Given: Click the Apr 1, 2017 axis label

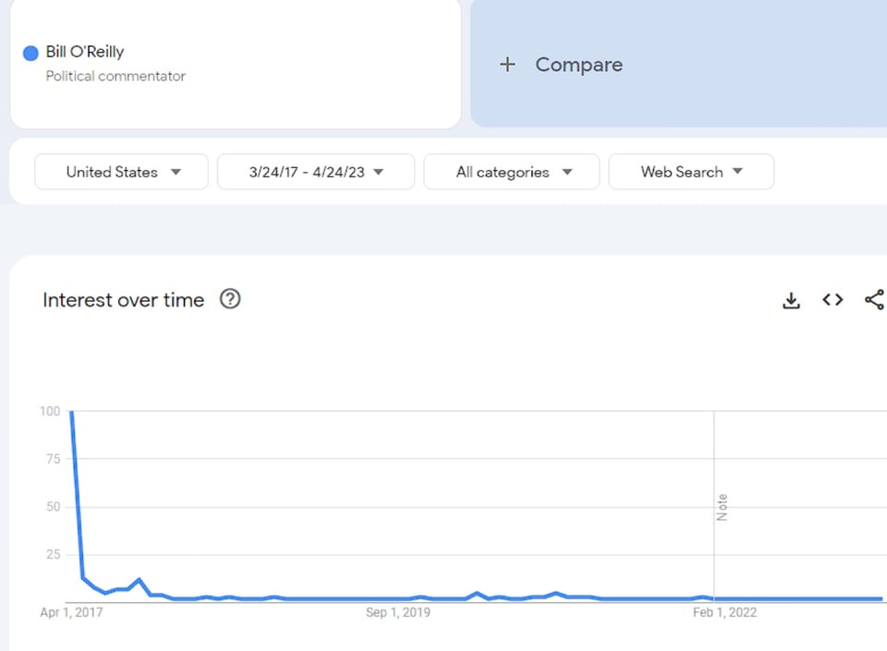Looking at the screenshot, I should click(72, 612).
